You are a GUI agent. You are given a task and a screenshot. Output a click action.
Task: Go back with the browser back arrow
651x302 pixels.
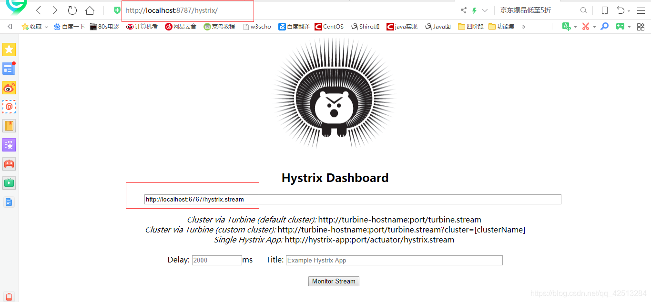39,10
